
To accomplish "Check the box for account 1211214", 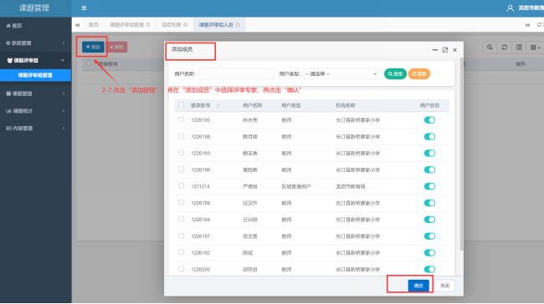I will (x=181, y=186).
